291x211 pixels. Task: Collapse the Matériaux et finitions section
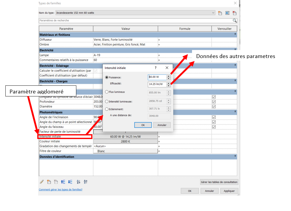point(235,35)
